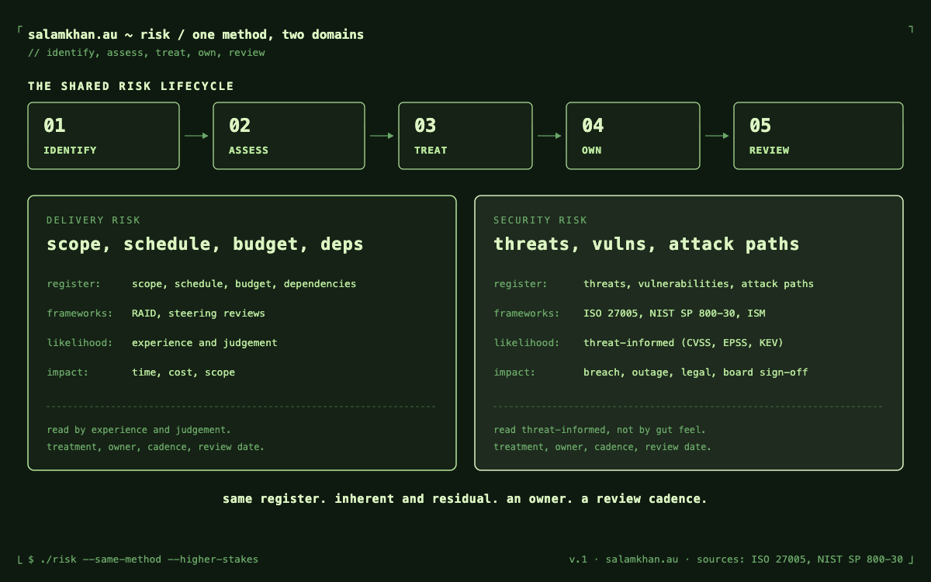The width and height of the screenshot is (931, 582).
Task: Click 'ISO 27005, NIST SP 800-30, ISM' value
Action: point(675,314)
